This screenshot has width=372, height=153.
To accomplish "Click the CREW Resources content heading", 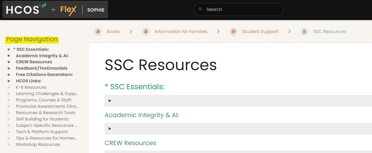I will click(x=130, y=143).
